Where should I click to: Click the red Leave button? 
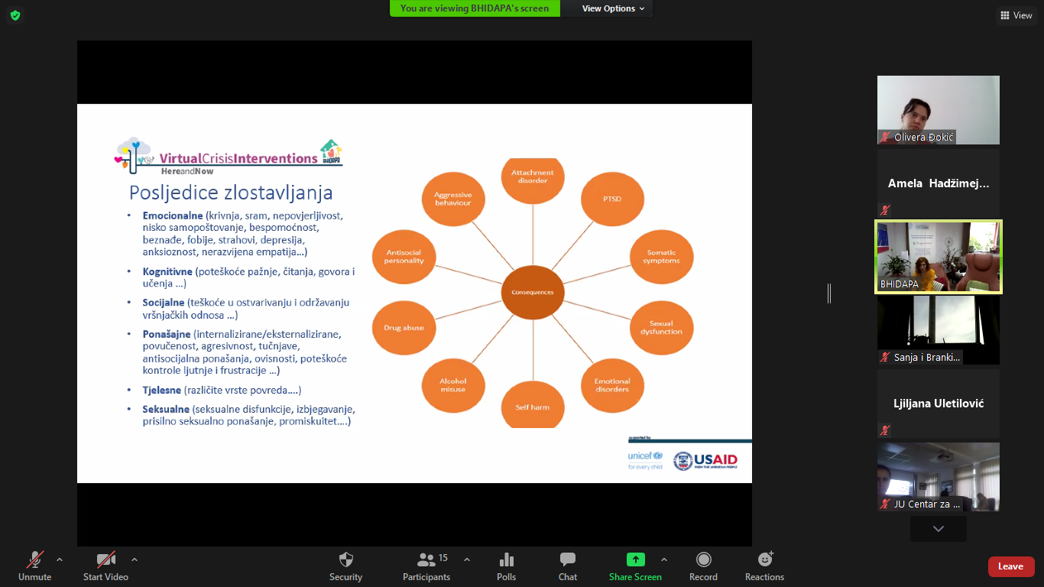pyautogui.click(x=1010, y=566)
